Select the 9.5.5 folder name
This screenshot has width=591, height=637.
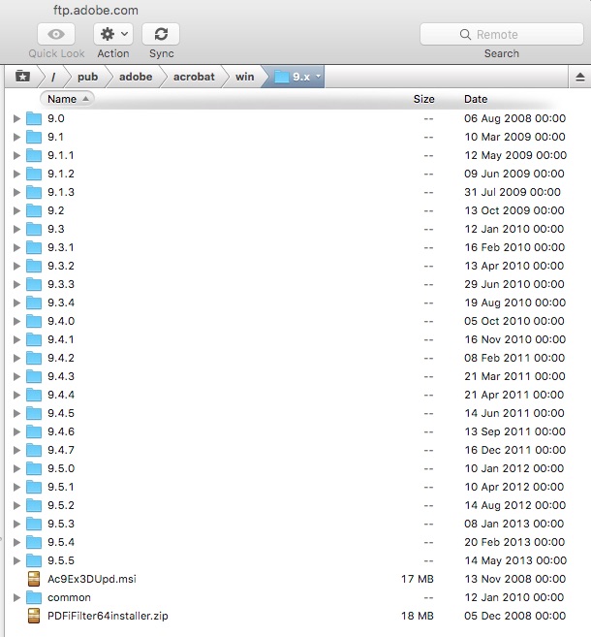coord(61,560)
